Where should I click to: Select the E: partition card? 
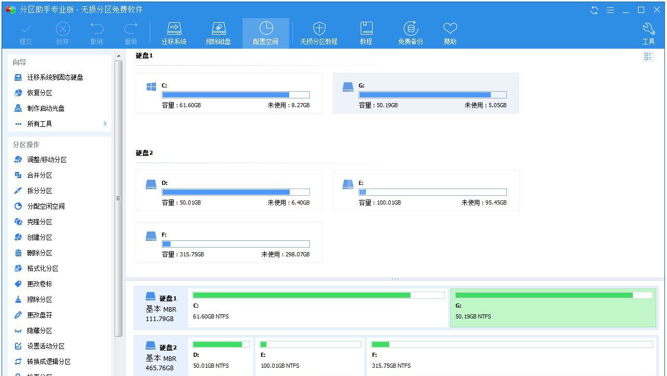[x=426, y=191]
